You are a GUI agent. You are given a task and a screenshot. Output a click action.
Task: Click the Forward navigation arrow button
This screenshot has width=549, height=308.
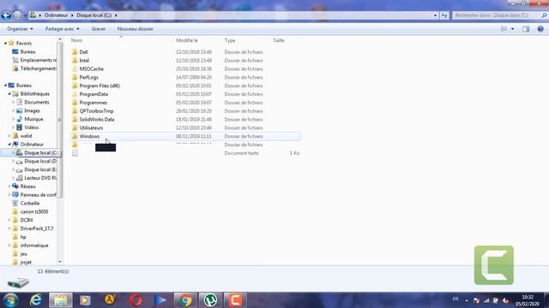click(17, 15)
